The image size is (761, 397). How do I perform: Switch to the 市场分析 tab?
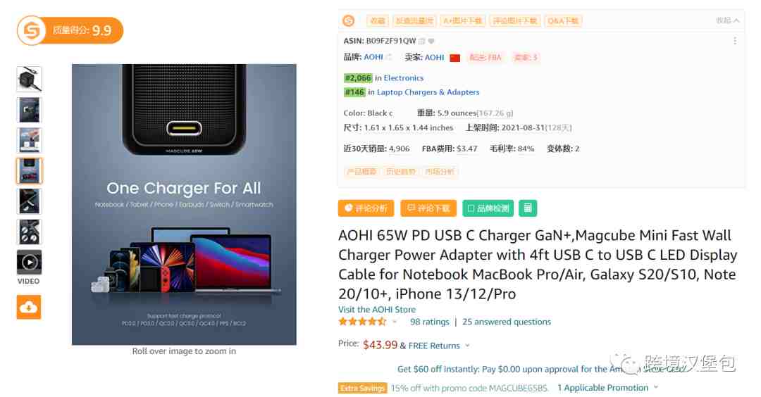point(439,172)
